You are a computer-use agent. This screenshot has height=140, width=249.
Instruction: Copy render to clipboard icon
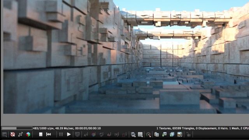156,135
